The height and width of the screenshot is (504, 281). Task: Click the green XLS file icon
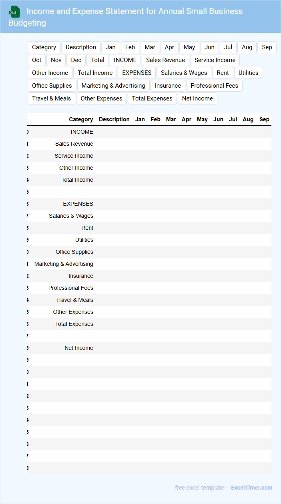tap(15, 12)
